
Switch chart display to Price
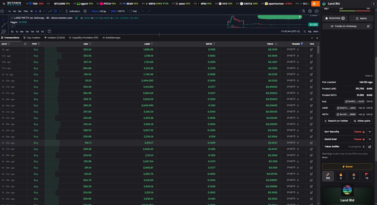click(95, 11)
